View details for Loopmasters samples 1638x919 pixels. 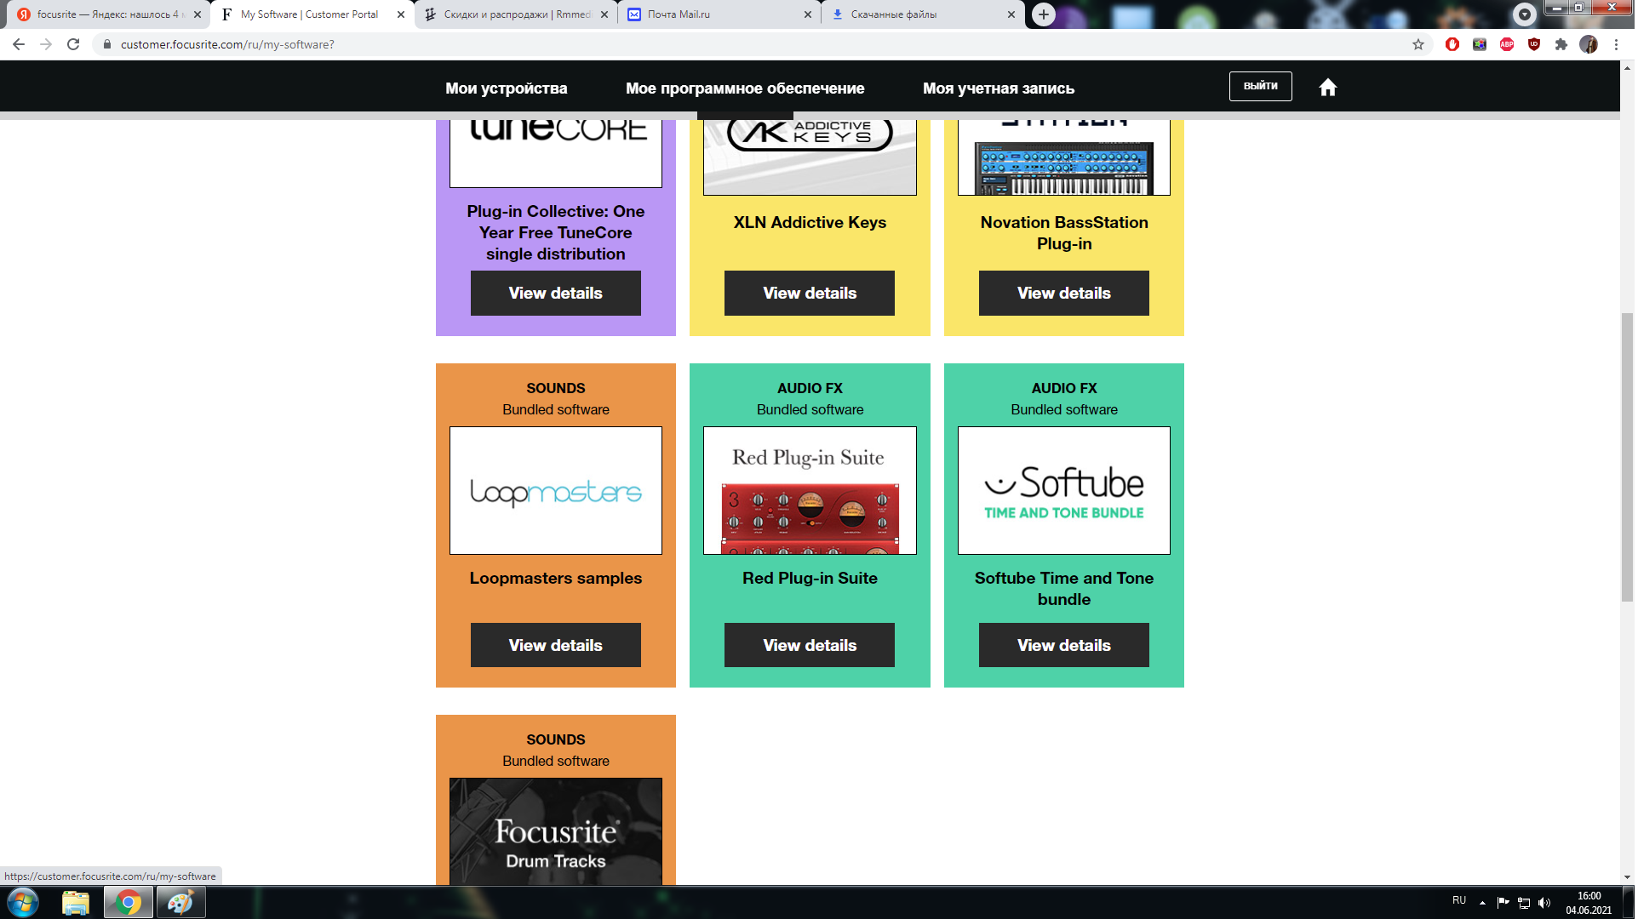pyautogui.click(x=557, y=646)
